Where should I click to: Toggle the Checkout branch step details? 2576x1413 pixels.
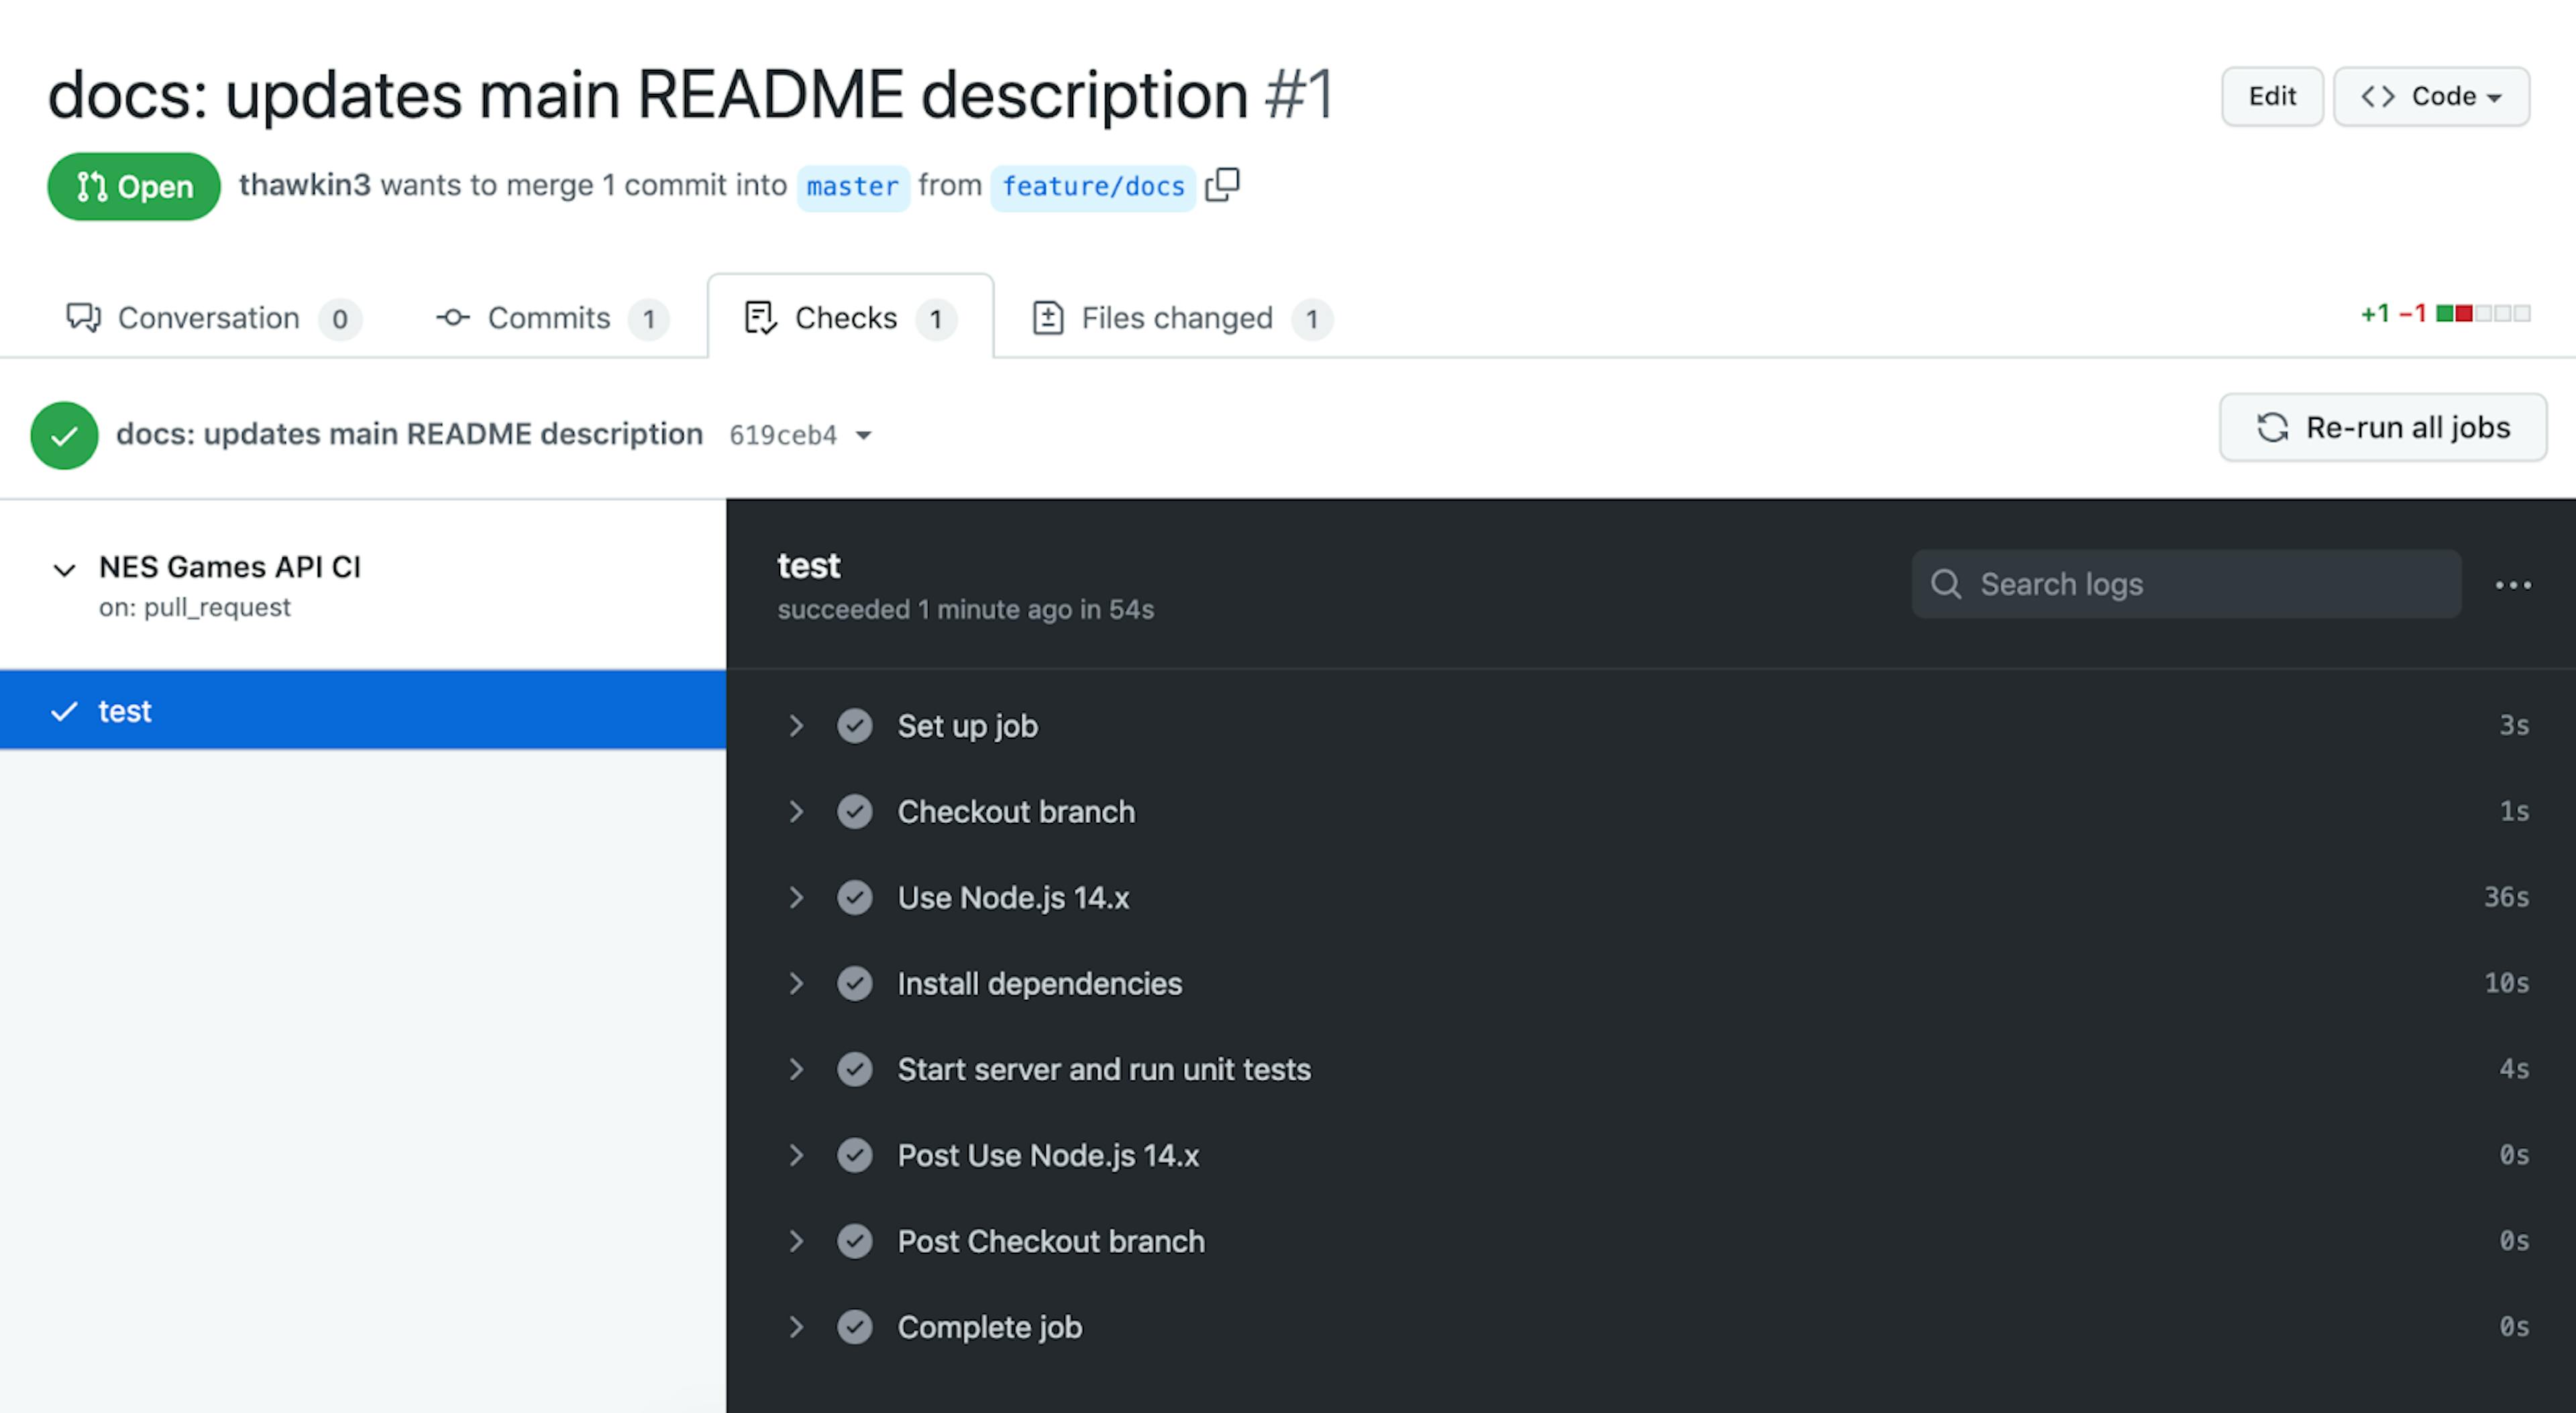[796, 811]
